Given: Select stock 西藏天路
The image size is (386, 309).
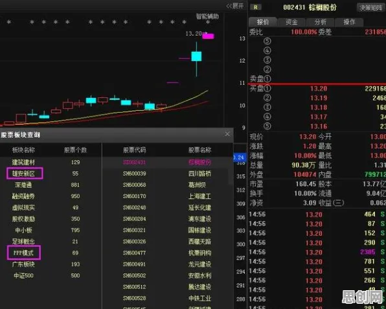Looking at the screenshot, I should pyautogui.click(x=199, y=242).
